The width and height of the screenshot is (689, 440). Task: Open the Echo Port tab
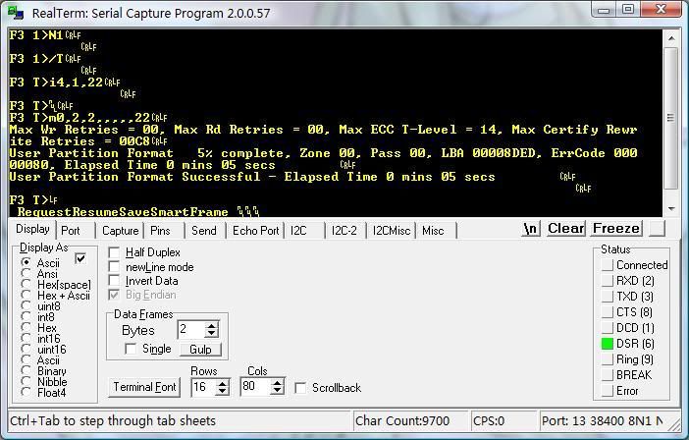point(256,231)
